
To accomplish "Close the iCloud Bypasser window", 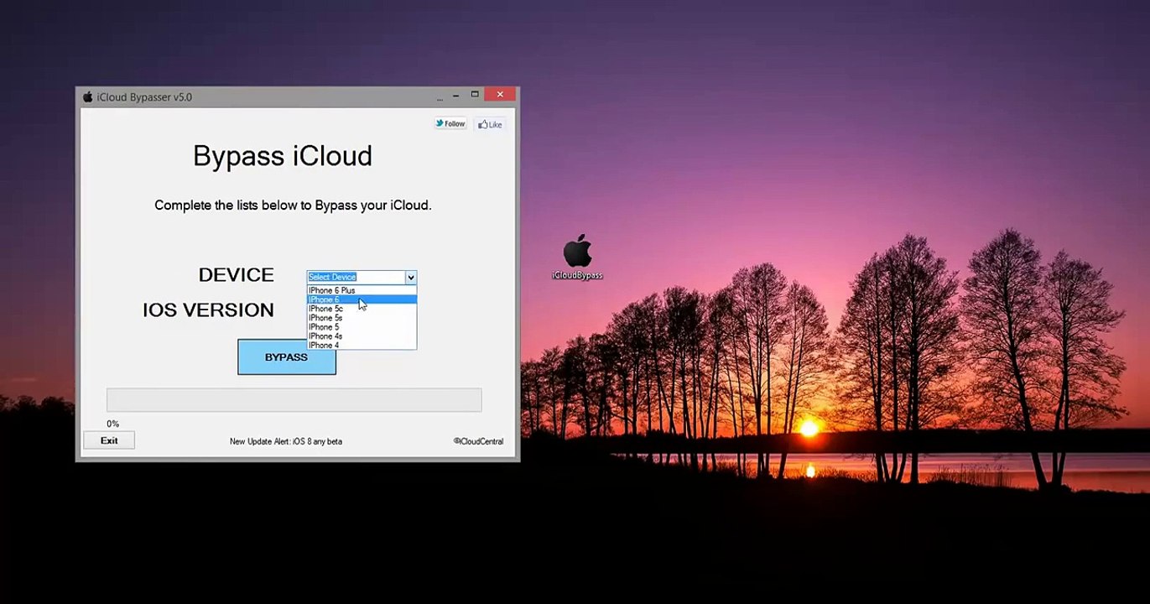I will [x=501, y=95].
